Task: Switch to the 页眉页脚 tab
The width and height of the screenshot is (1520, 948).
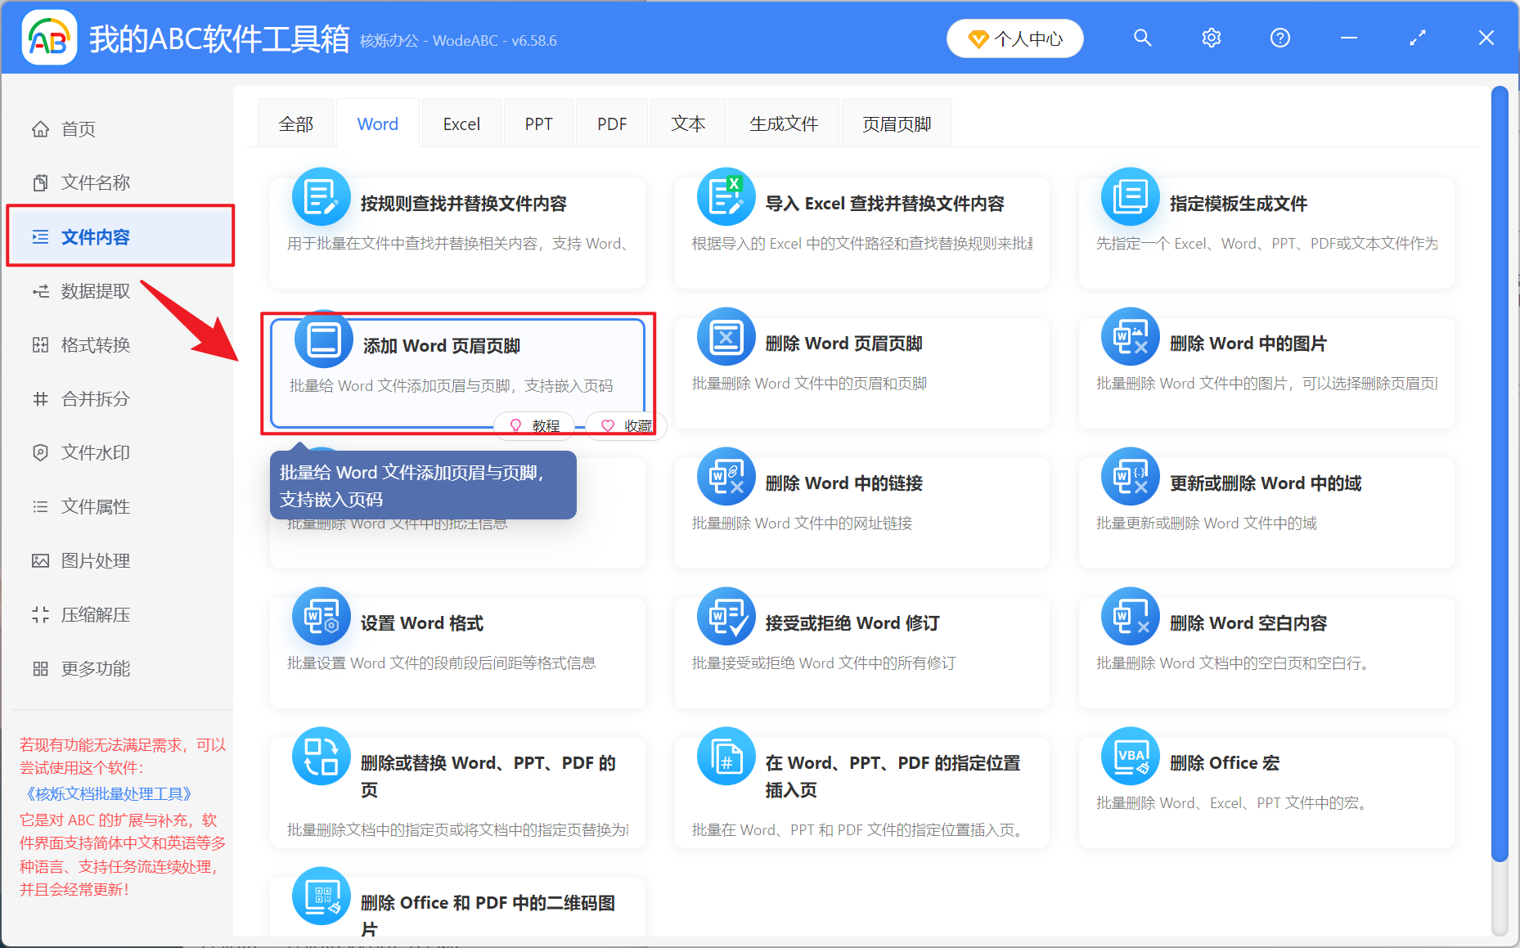Action: point(896,123)
